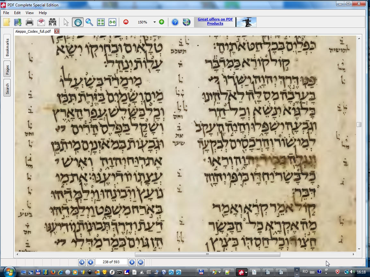Screen dimensions: 370x277
Task: Go to the next page button
Action: [x=132, y=262]
